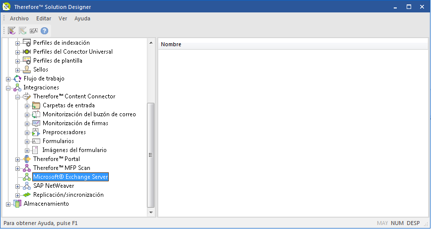The image size is (431, 229).
Task: Click the Therefore Portal icon
Action: point(27,159)
